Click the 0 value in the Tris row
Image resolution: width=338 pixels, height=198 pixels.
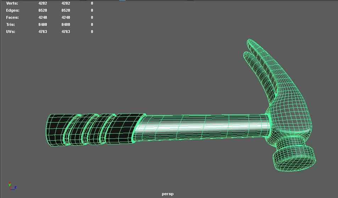92,24
